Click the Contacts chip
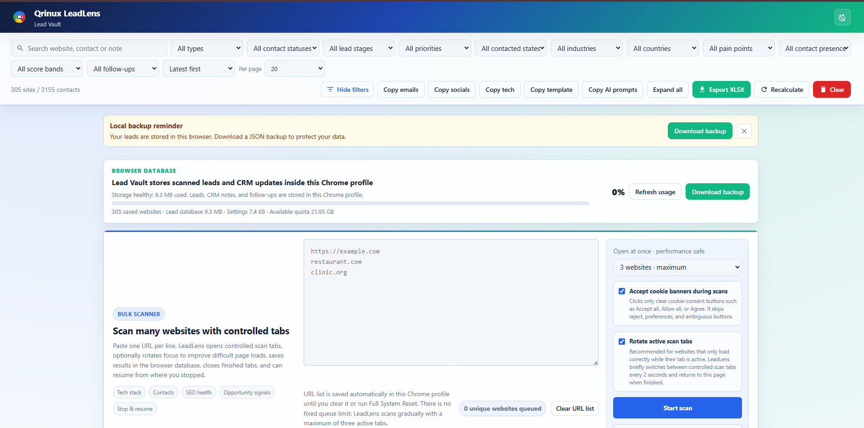The width and height of the screenshot is (864, 428). [x=163, y=393]
